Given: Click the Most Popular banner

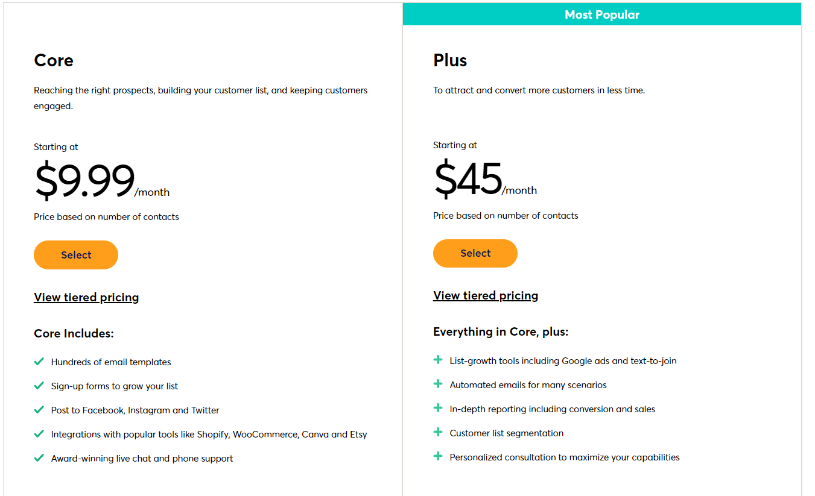Looking at the screenshot, I should (x=602, y=14).
